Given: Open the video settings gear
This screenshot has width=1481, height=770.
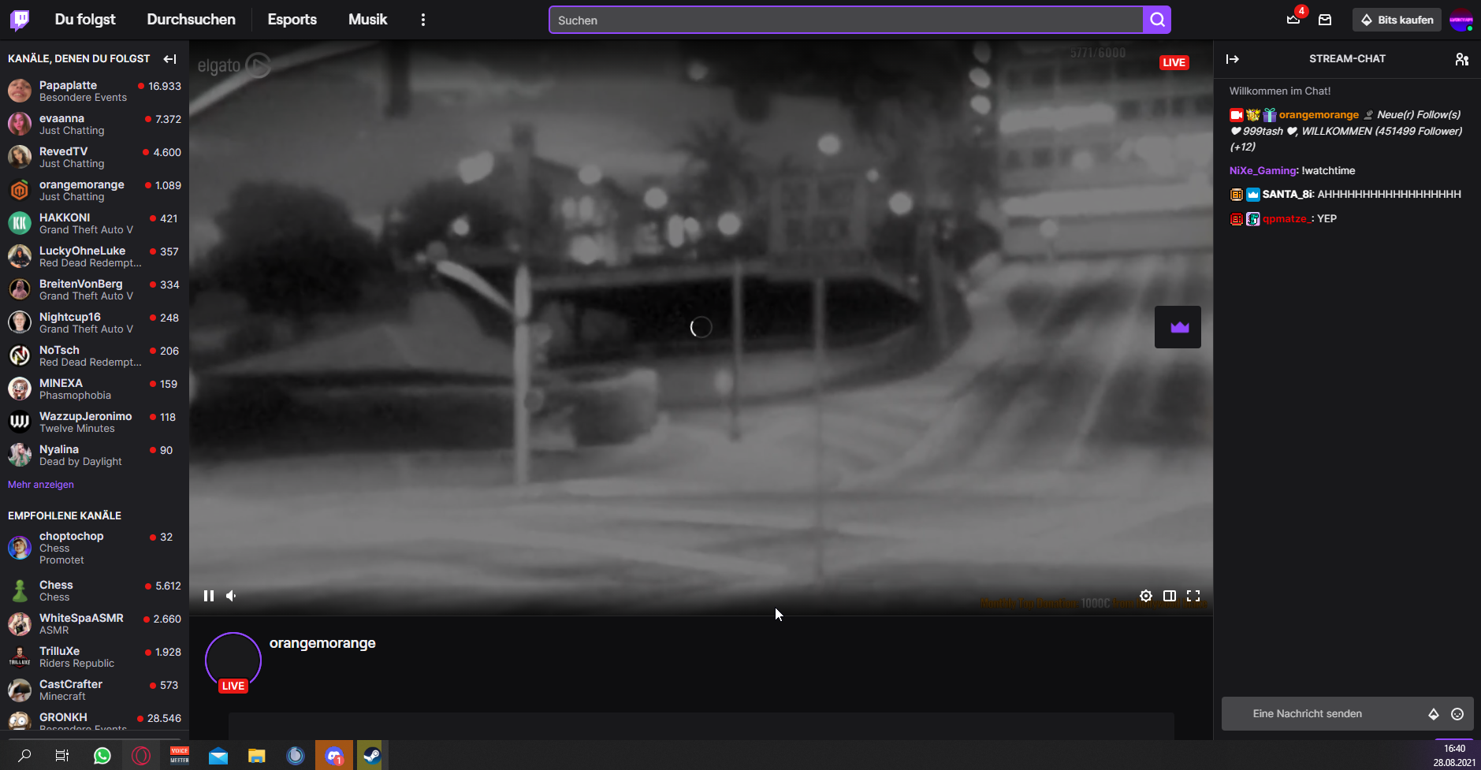Looking at the screenshot, I should pyautogui.click(x=1146, y=596).
